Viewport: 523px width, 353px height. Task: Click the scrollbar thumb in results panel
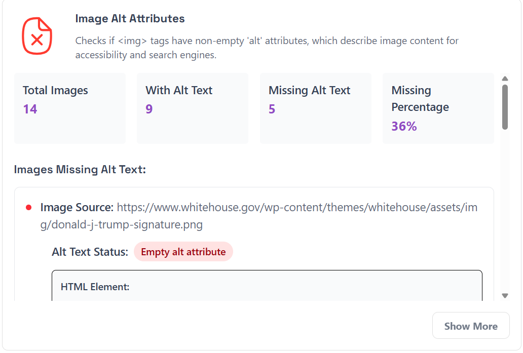(505, 107)
